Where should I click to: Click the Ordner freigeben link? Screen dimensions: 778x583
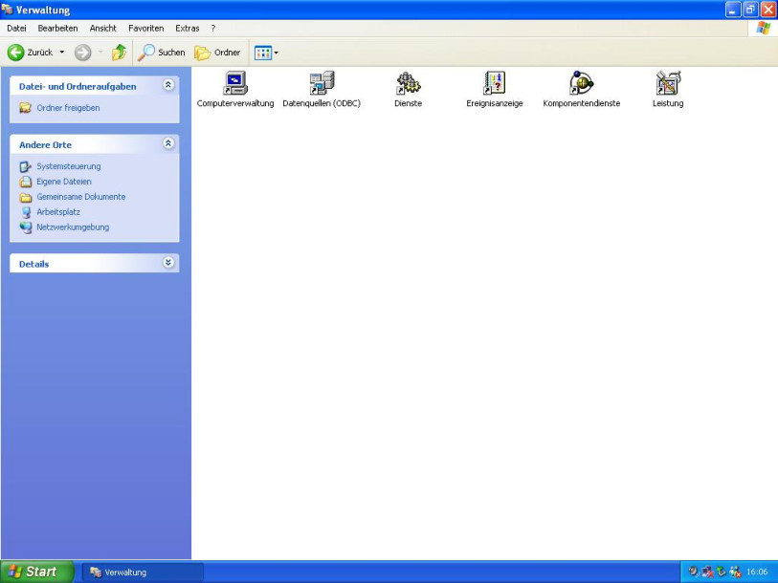[67, 108]
